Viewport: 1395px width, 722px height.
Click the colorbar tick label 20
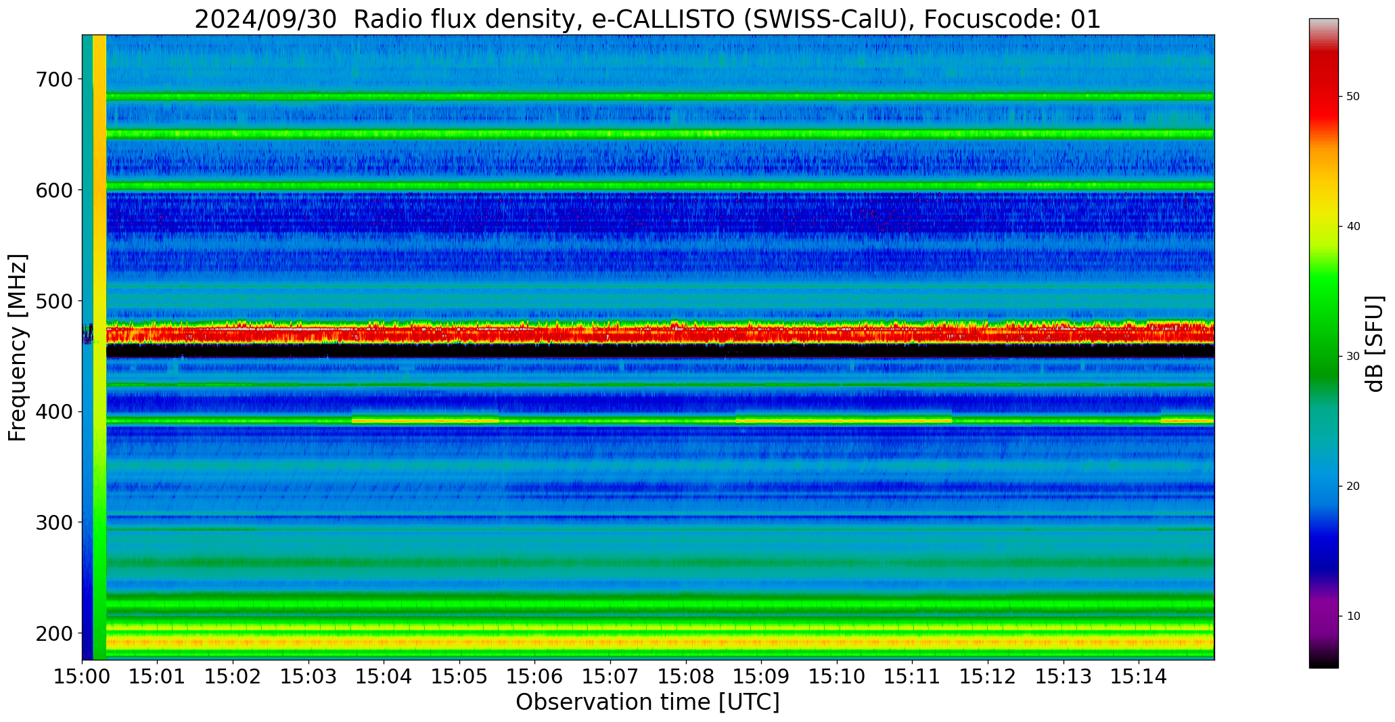coord(1353,487)
